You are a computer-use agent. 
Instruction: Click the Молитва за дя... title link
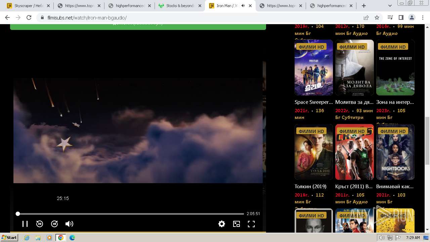[x=354, y=102]
